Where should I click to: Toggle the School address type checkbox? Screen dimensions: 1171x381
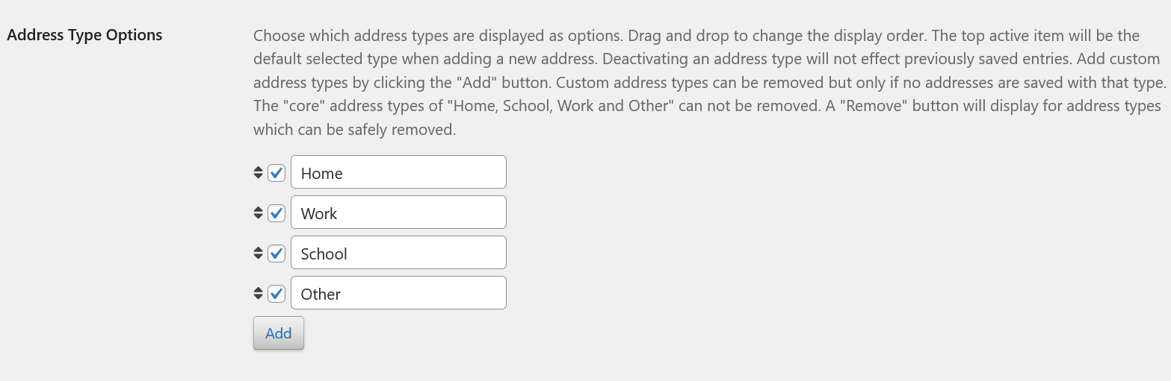pyautogui.click(x=276, y=254)
